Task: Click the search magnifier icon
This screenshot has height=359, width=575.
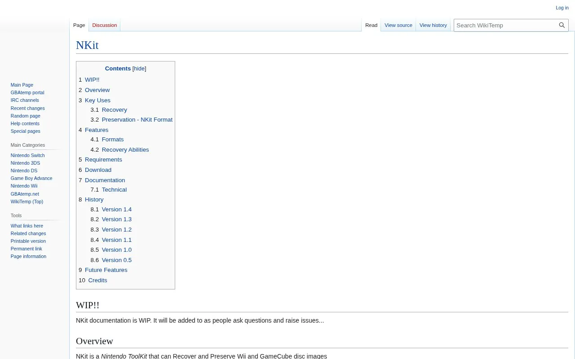Action: tap(562, 25)
